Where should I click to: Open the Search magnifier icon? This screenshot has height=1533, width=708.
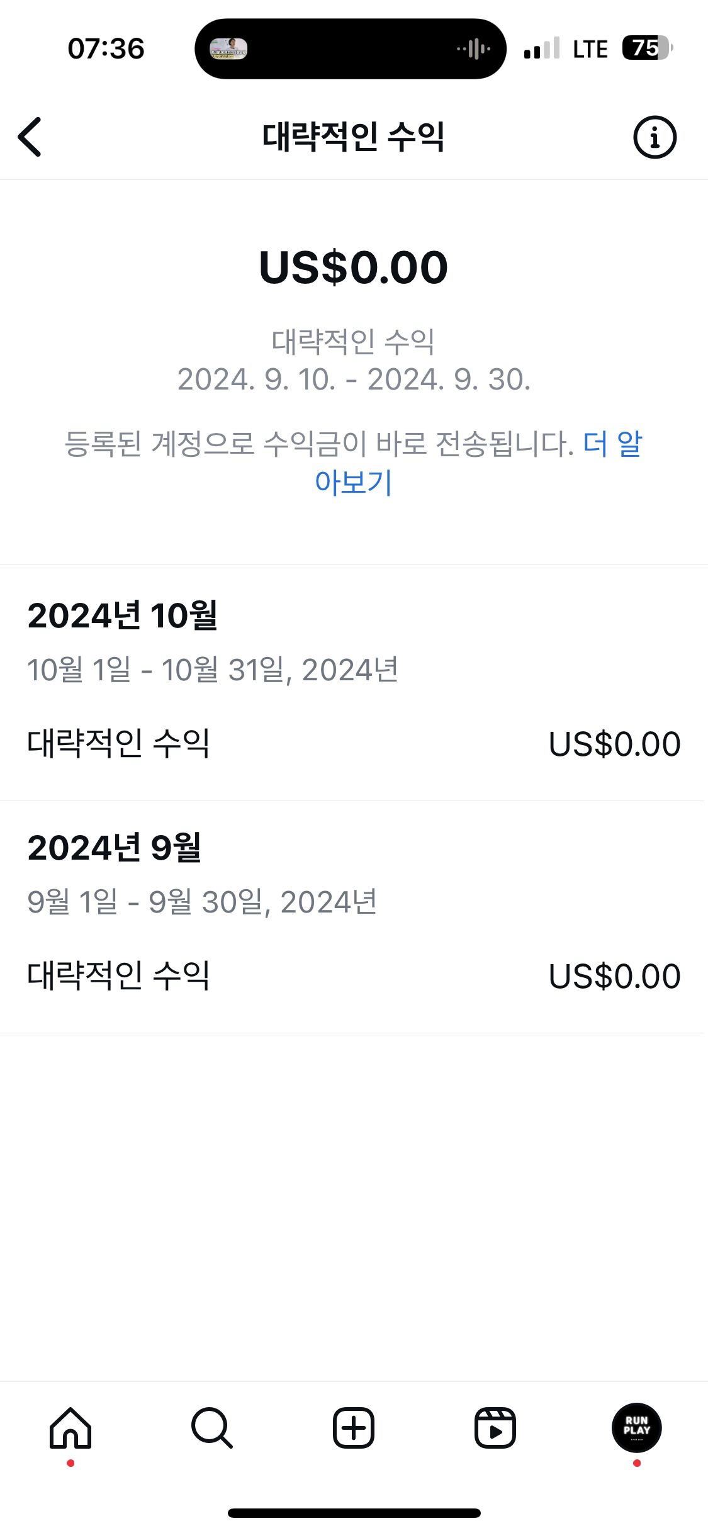(x=212, y=1428)
